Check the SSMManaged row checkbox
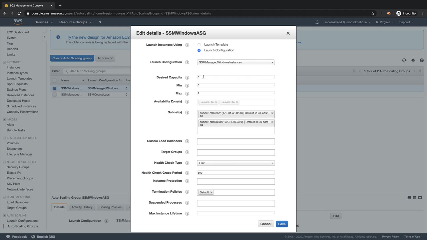The height and width of the screenshot is (240, 427). point(54,95)
